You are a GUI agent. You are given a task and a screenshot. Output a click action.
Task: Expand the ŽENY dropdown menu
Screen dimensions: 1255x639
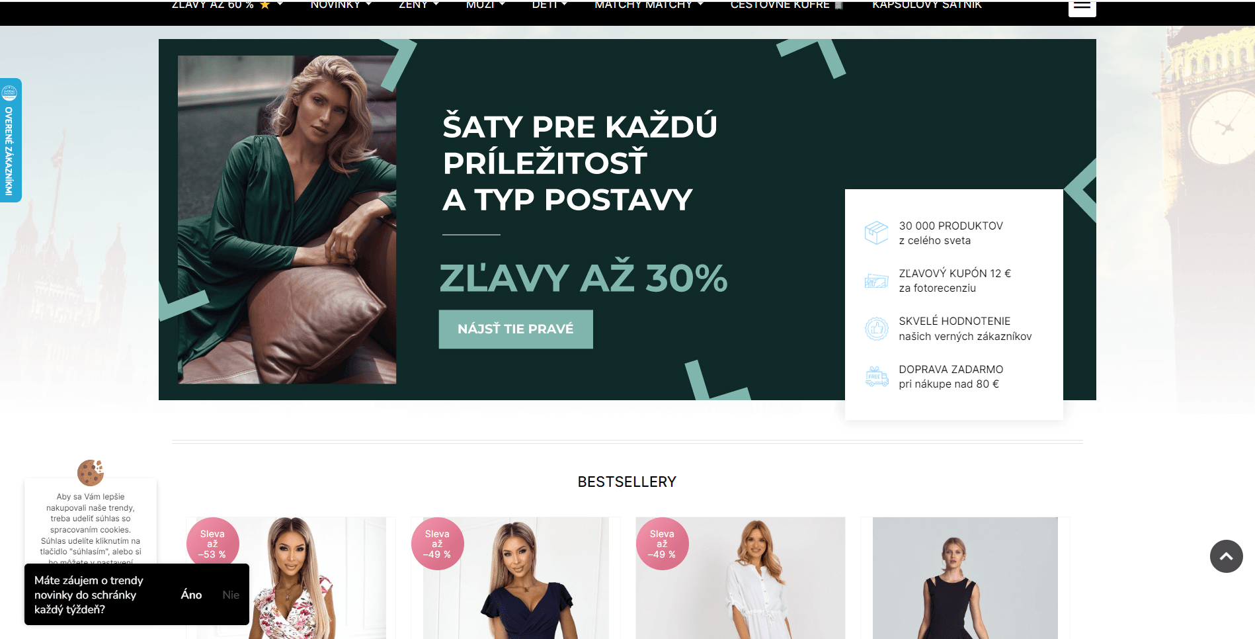point(419,5)
